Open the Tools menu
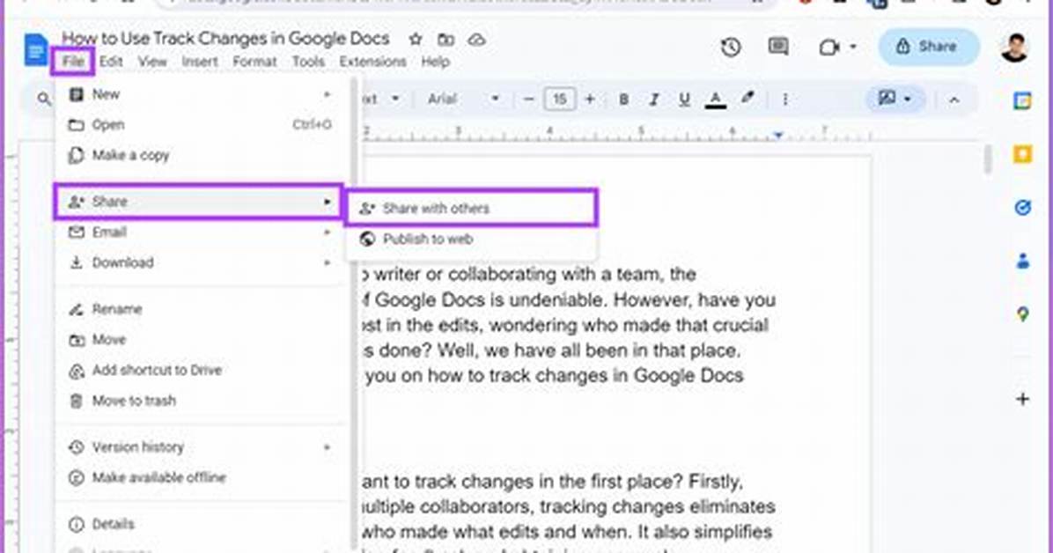The height and width of the screenshot is (553, 1053). tap(308, 62)
